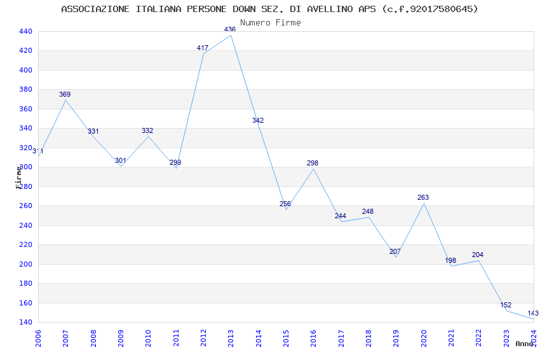Viewport: 540px width, 350px height.
Task: Click the x-axis year label 2016
Action: [313, 338]
